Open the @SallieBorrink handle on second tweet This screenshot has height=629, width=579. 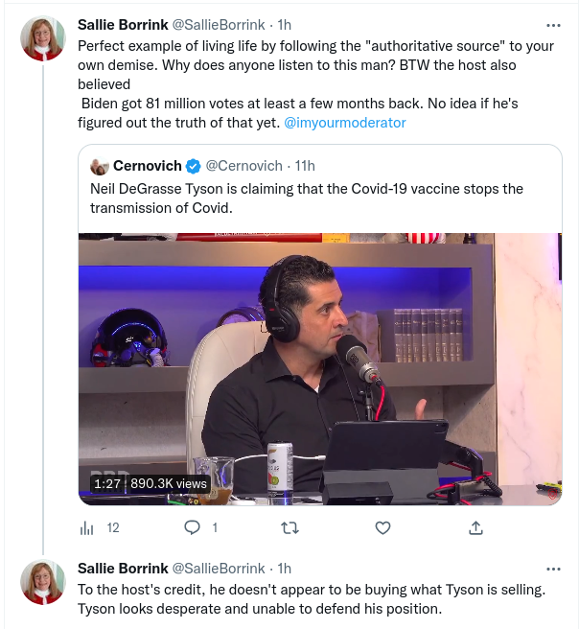218,569
